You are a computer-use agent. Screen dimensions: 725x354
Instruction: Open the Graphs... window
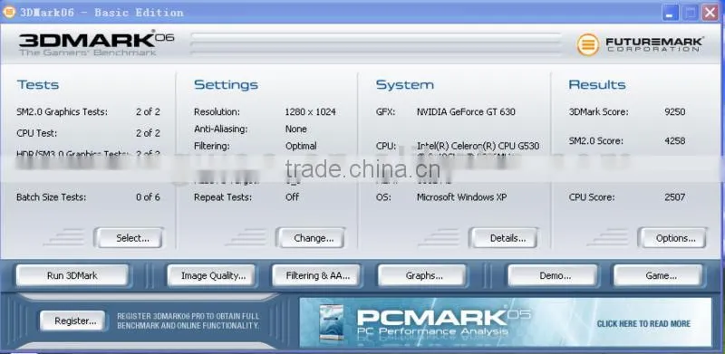coord(422,275)
